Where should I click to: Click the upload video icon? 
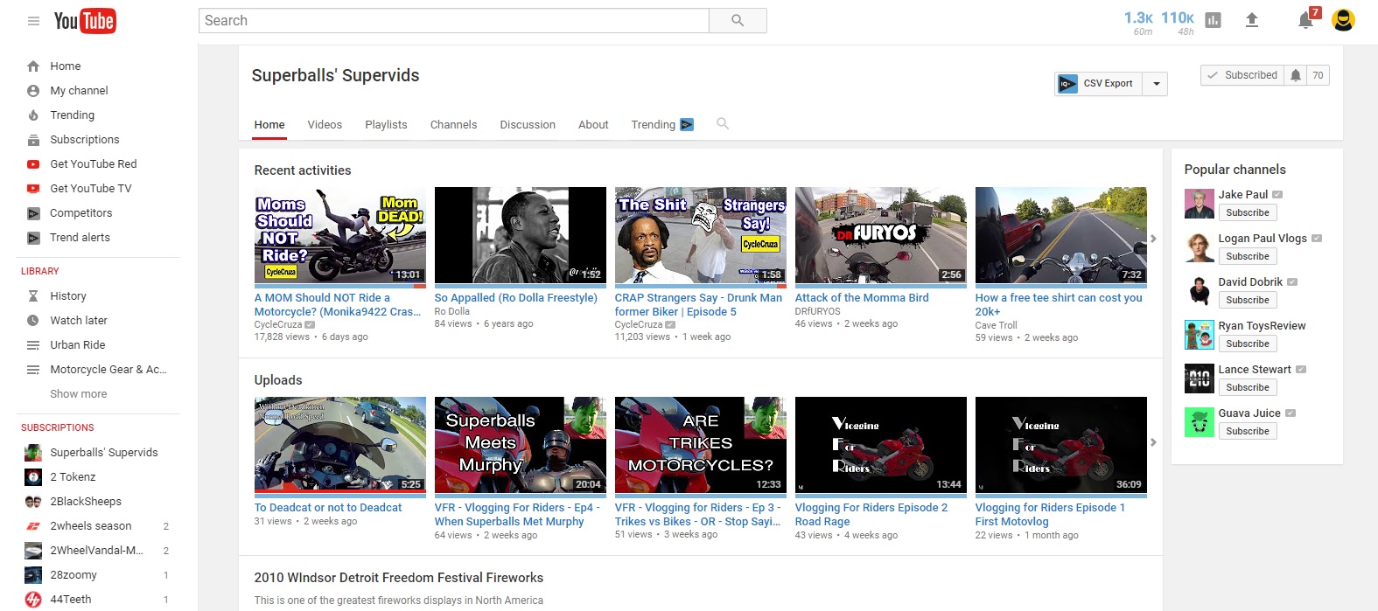1252,20
